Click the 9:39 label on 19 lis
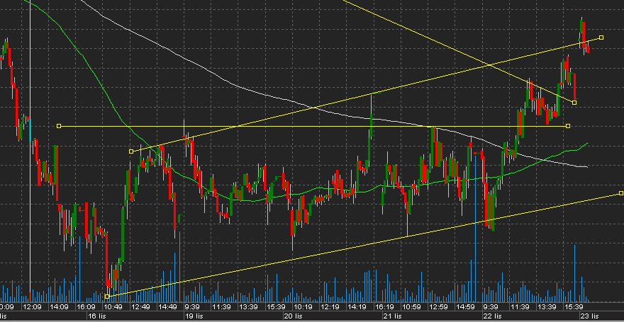The width and height of the screenshot is (624, 322). tap(192, 307)
